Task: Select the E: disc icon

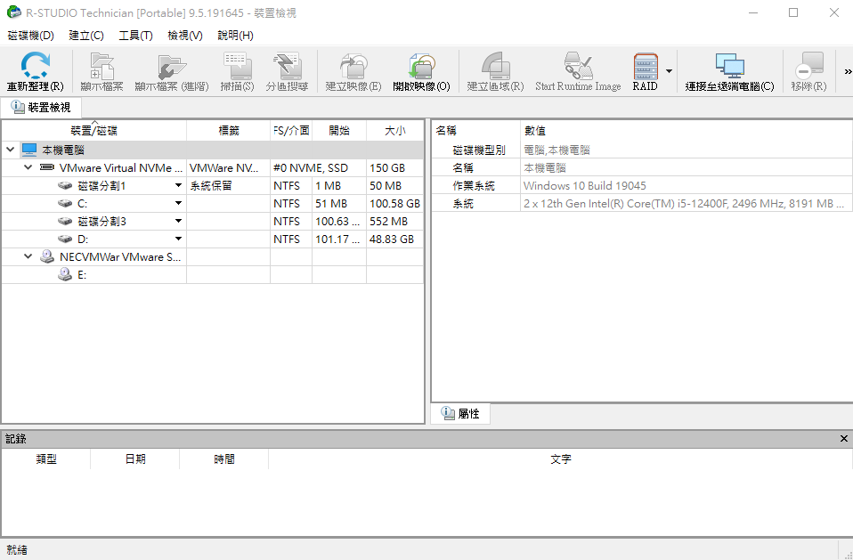Action: click(x=65, y=274)
